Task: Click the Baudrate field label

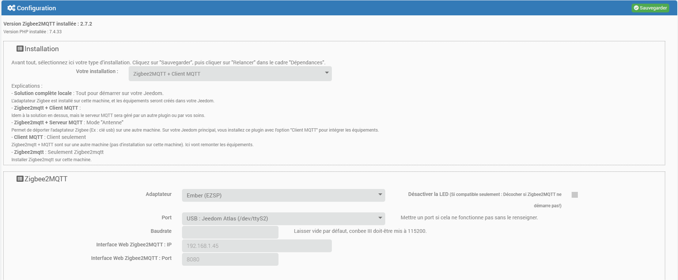Action: pyautogui.click(x=161, y=231)
